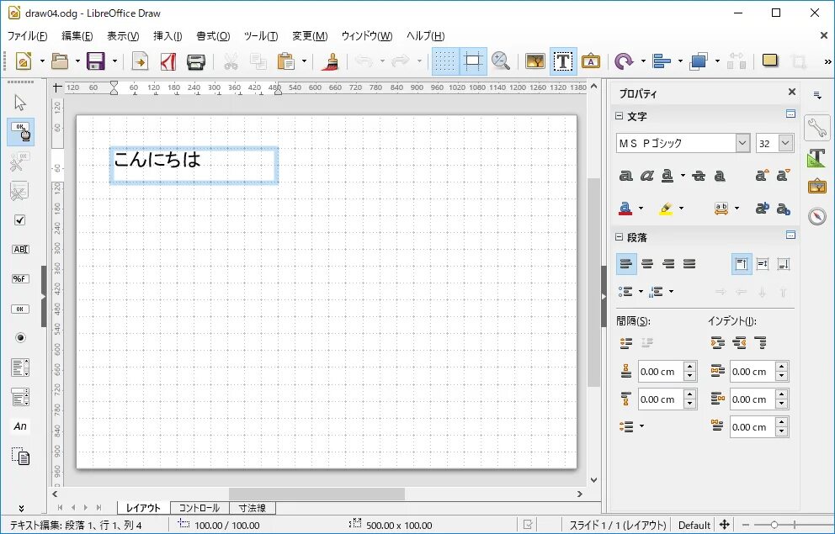Select the Option Button form control
Screen dimensions: 835x534
coord(20,338)
